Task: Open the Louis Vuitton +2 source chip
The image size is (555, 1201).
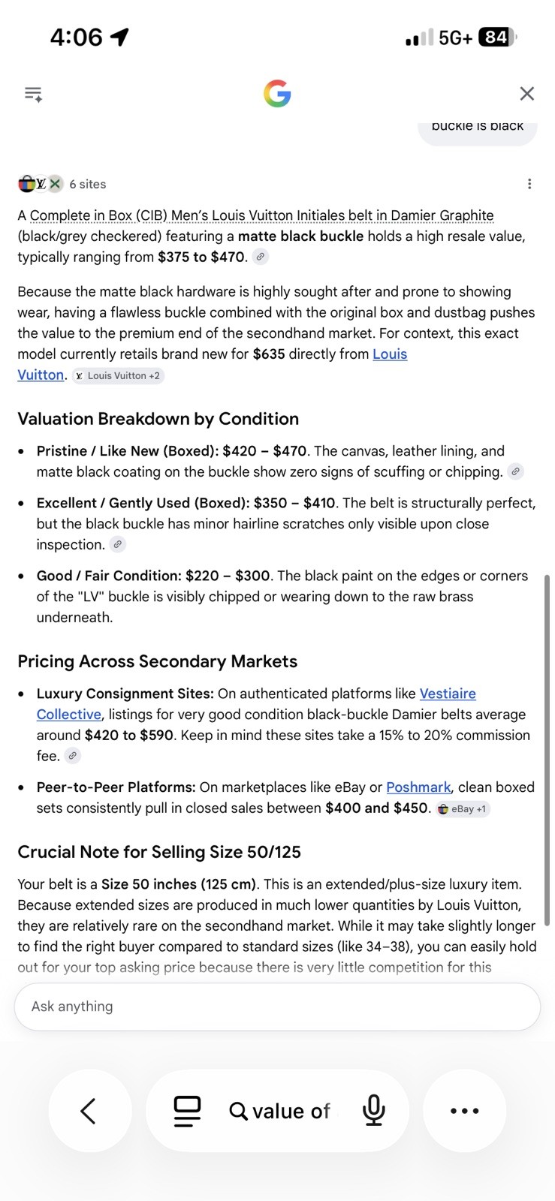Action: coord(117,375)
